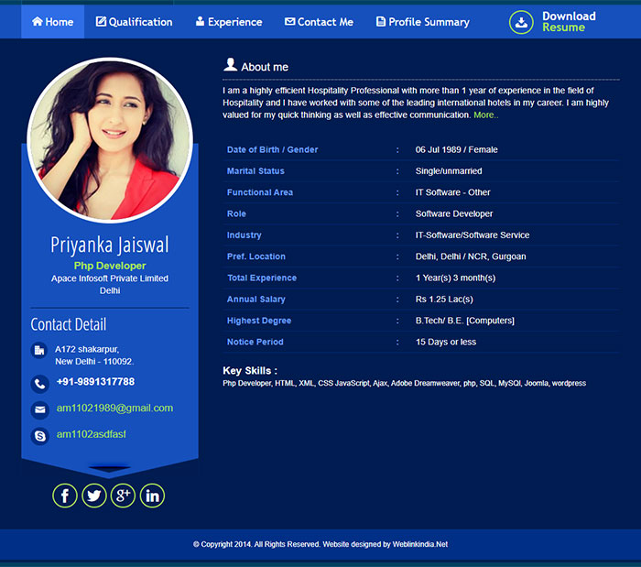Click the Download Resume button
Screen dimensions: 641x567
coord(567,22)
